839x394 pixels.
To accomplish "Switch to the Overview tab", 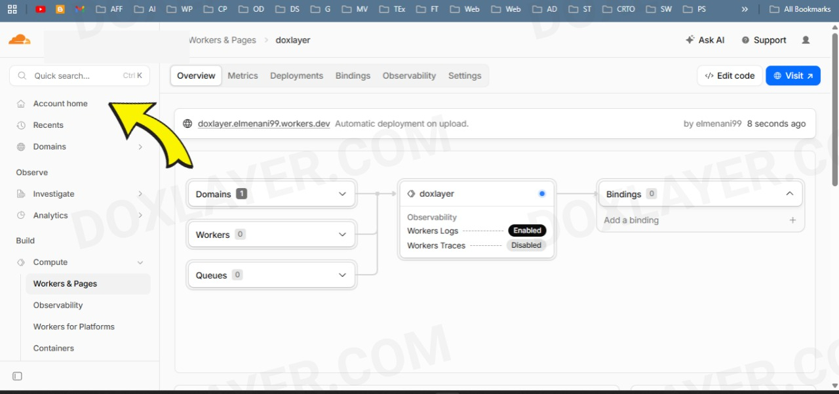I will pos(196,76).
